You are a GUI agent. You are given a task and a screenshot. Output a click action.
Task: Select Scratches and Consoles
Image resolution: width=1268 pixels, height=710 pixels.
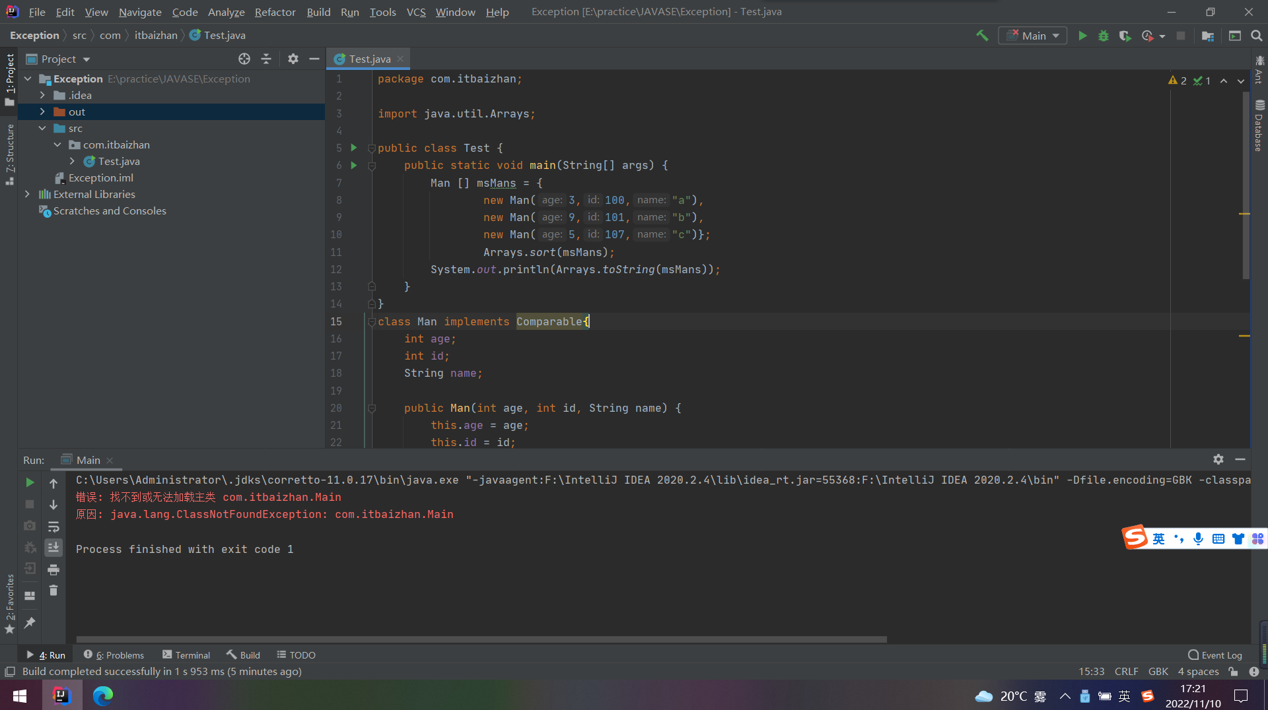[102, 210]
